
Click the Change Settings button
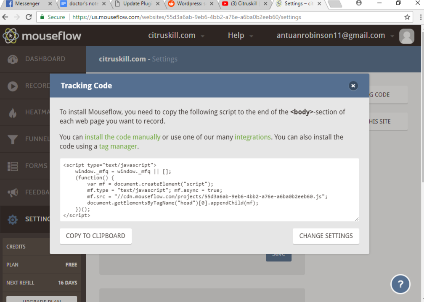pos(326,236)
